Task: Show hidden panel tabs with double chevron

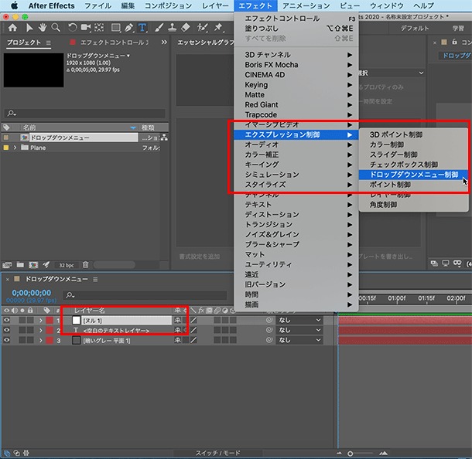Action: (164, 42)
